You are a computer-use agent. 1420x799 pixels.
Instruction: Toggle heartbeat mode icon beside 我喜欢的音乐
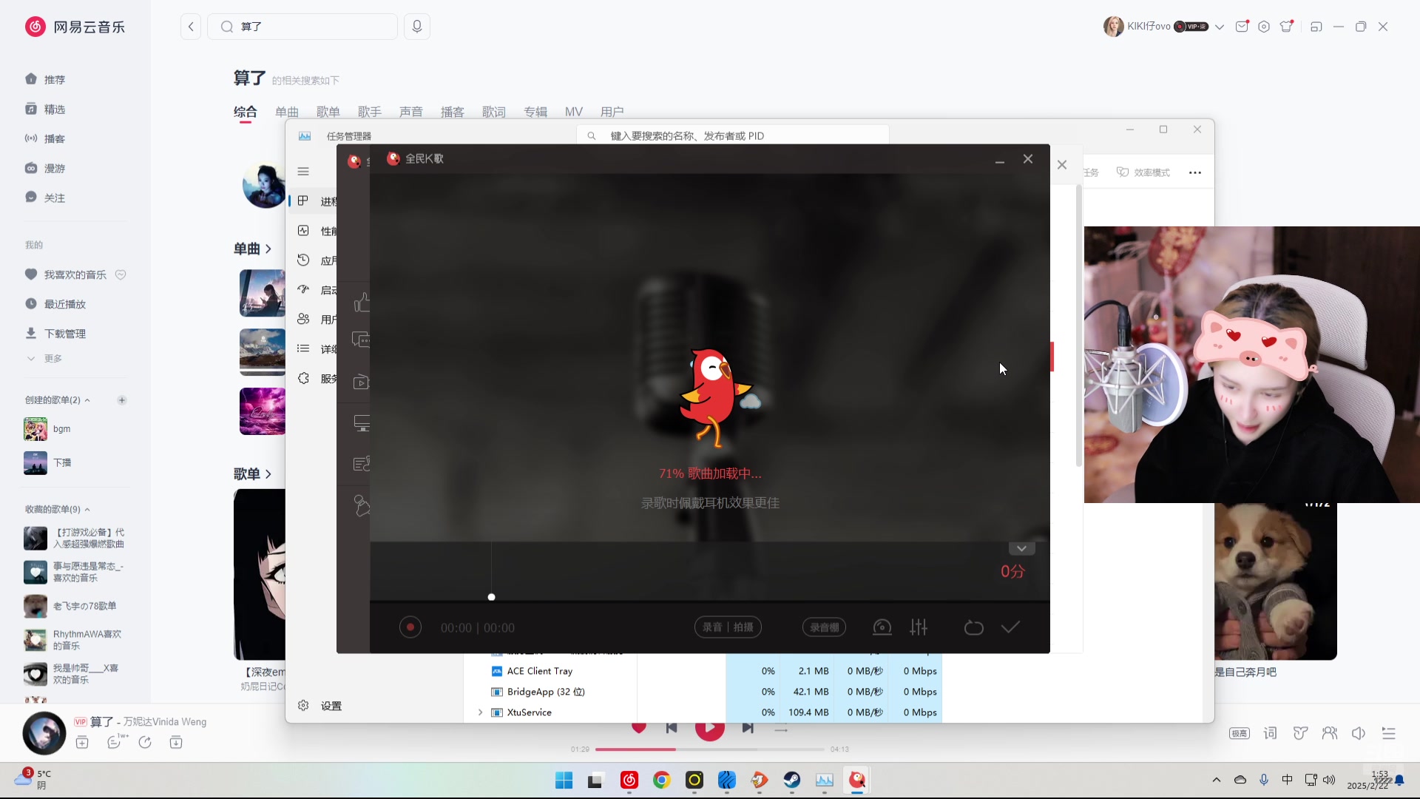point(121,274)
